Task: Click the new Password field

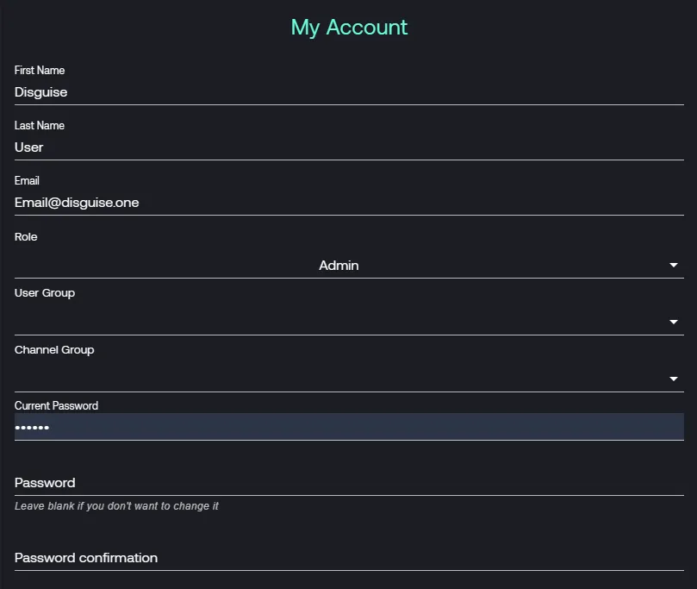Action: click(345, 482)
